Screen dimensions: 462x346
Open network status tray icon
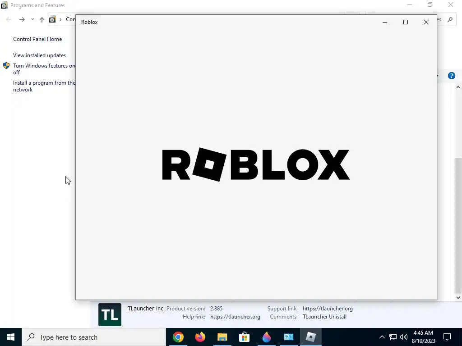(393, 337)
